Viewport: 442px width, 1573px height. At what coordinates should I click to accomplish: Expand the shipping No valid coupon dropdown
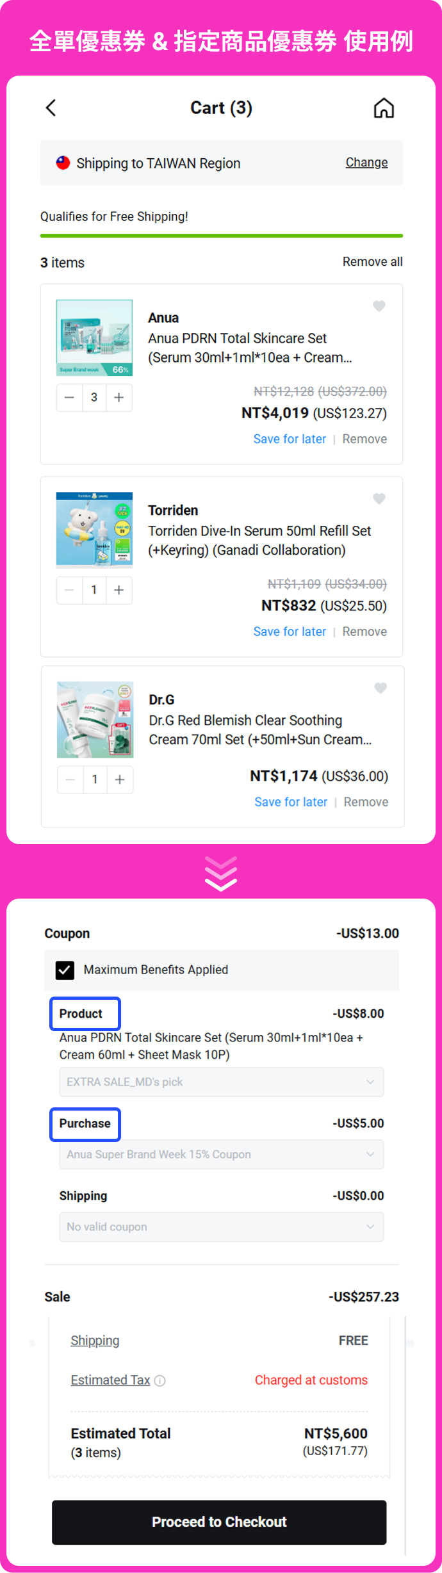pos(222,1227)
